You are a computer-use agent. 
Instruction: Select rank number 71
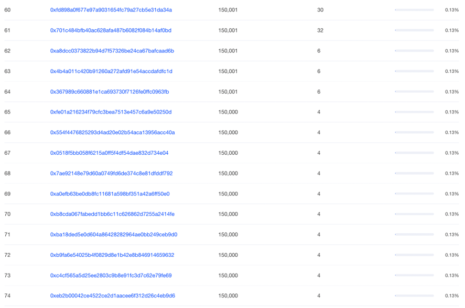7,234
